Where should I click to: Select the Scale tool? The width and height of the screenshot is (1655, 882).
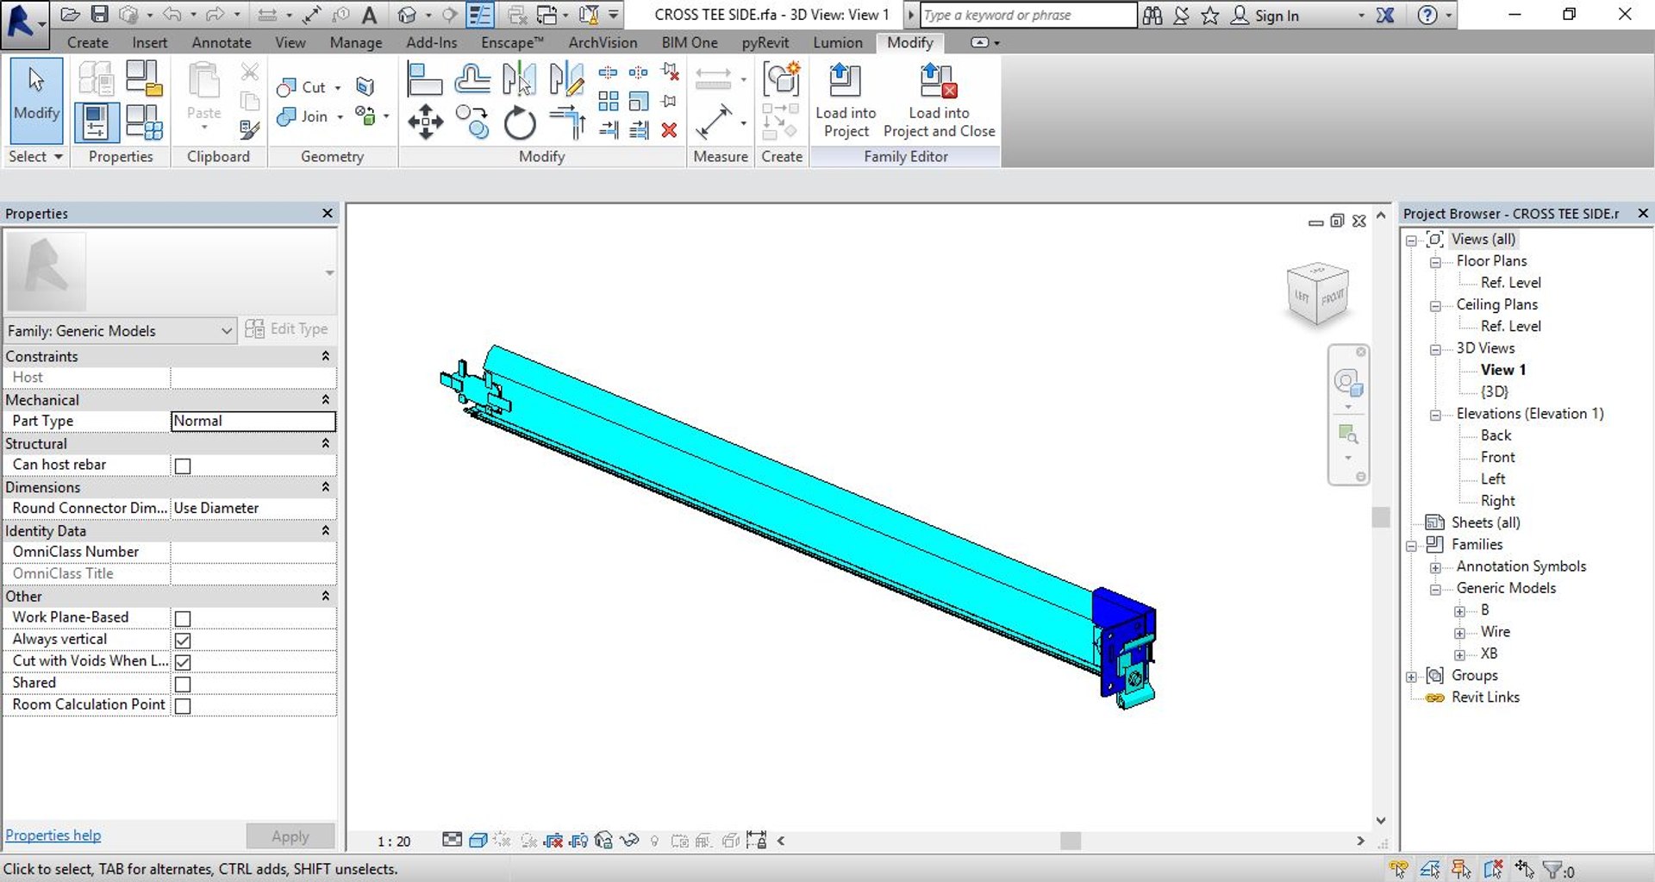[x=639, y=102]
